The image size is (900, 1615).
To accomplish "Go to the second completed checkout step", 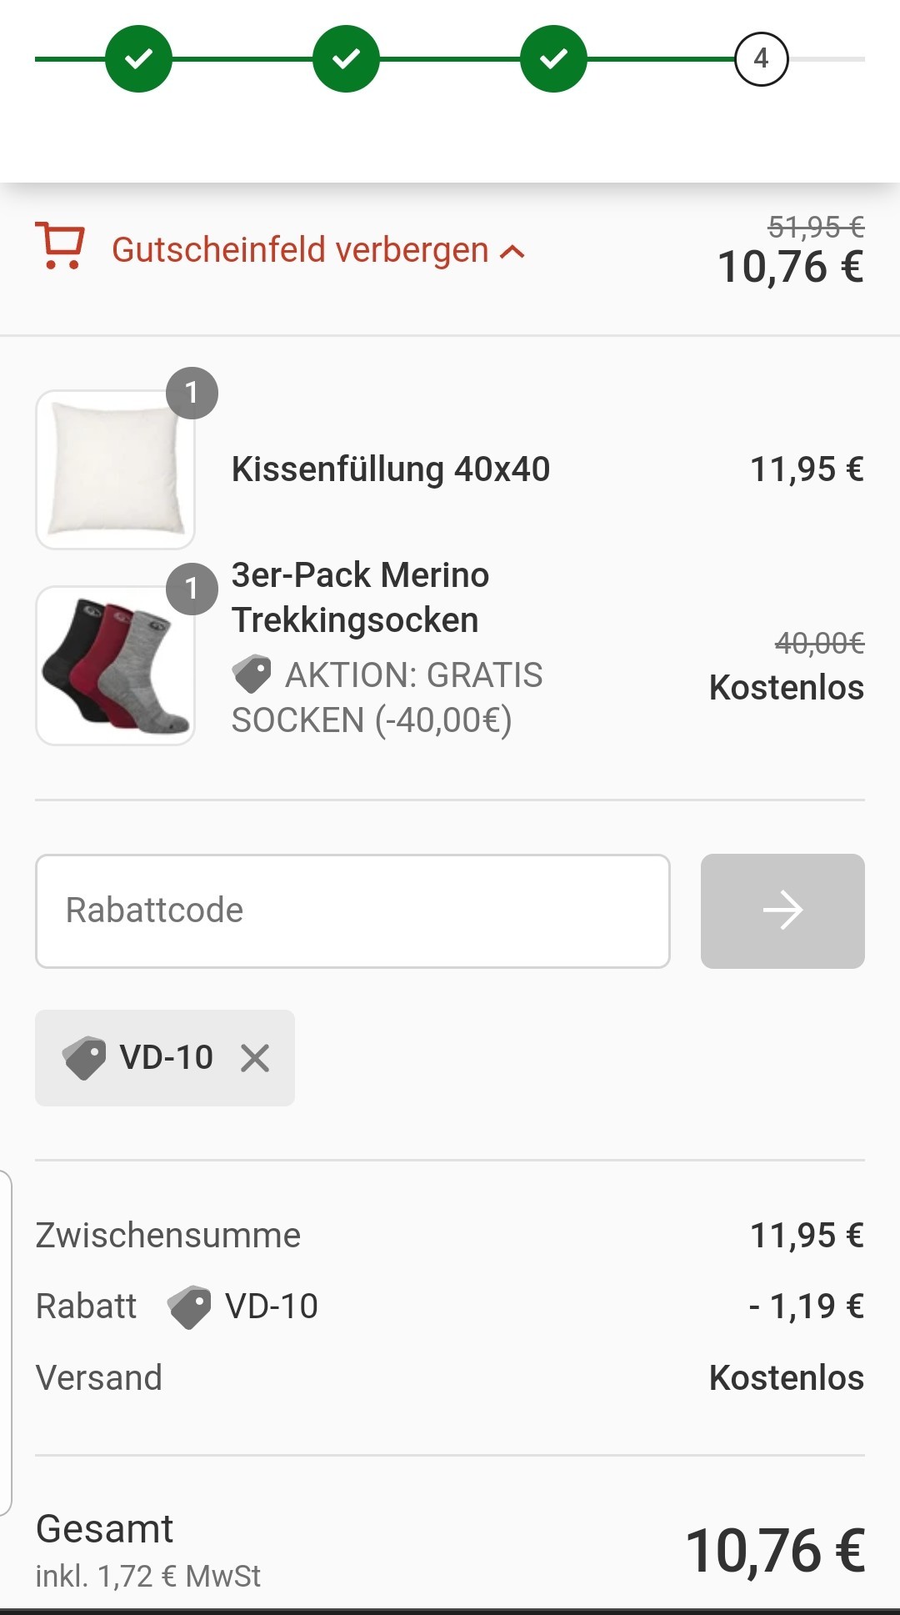I will tap(346, 58).
